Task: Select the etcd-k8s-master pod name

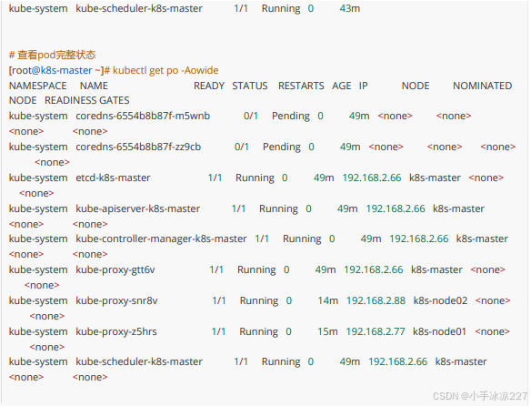Action: [x=113, y=178]
